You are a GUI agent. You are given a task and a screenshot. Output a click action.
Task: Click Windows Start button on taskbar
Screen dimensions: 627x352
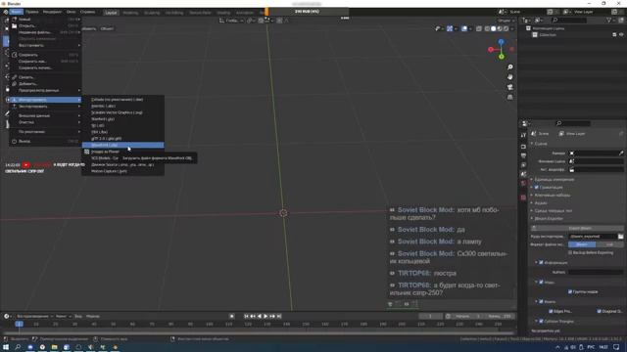point(6,347)
